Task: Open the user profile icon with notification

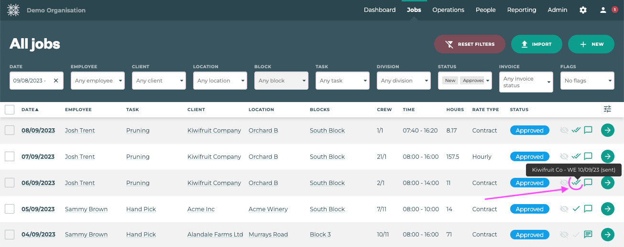Action: 603,10
